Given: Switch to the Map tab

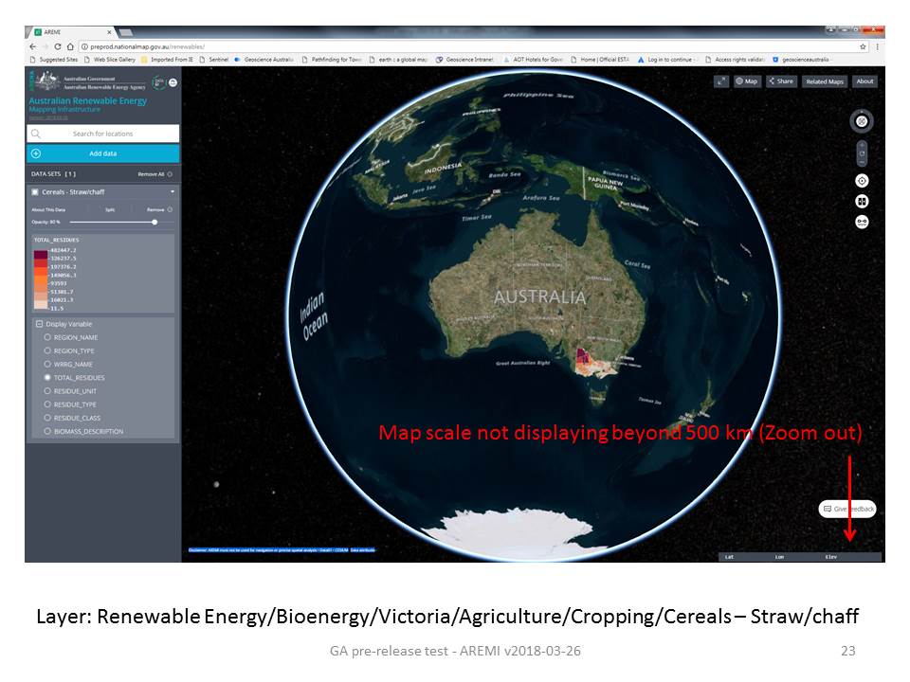Looking at the screenshot, I should coord(745,81).
